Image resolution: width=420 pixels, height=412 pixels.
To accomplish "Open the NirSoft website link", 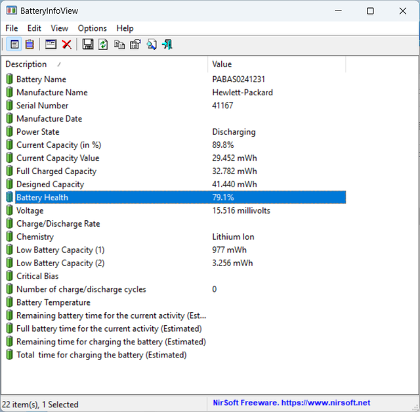I will tap(291, 403).
